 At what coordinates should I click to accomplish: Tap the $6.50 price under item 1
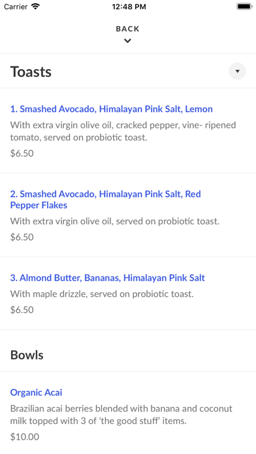pos(22,153)
